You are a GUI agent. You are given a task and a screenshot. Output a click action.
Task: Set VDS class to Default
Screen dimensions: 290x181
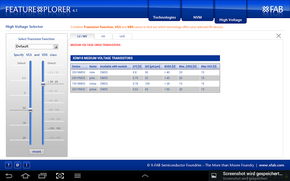tap(51, 63)
